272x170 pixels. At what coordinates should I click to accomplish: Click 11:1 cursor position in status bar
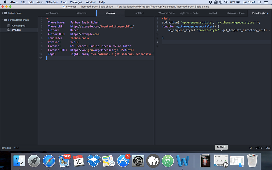tap(16, 148)
